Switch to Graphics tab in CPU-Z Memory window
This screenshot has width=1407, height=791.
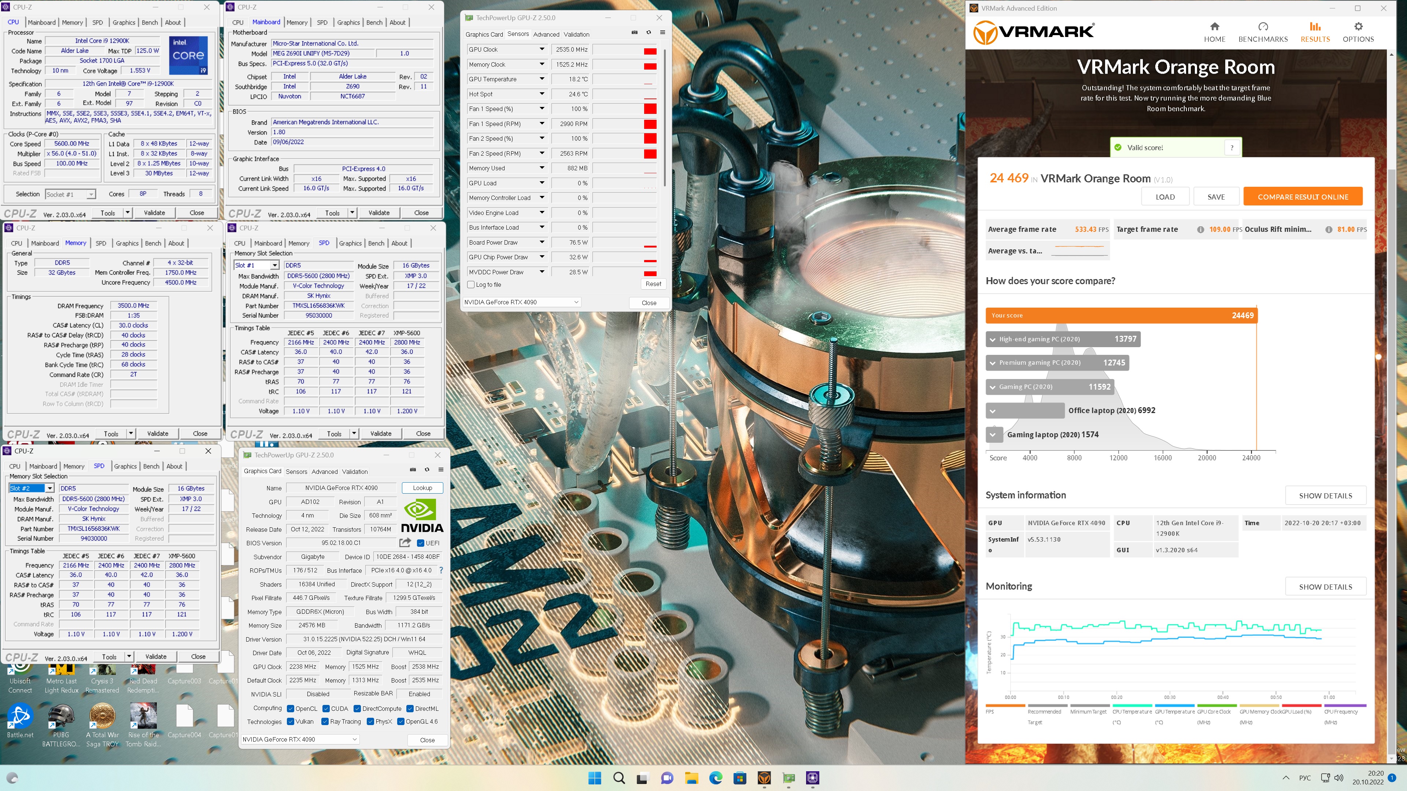127,243
